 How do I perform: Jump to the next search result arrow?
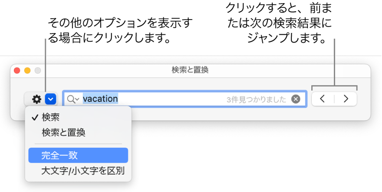346,99
